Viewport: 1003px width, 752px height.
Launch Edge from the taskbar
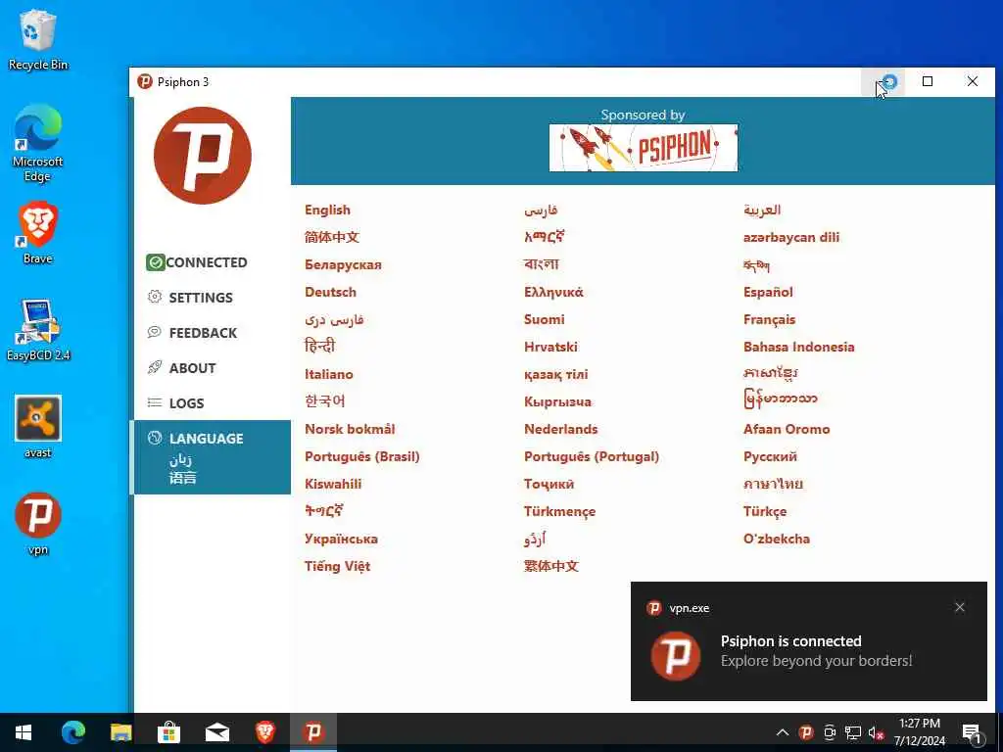click(72, 732)
